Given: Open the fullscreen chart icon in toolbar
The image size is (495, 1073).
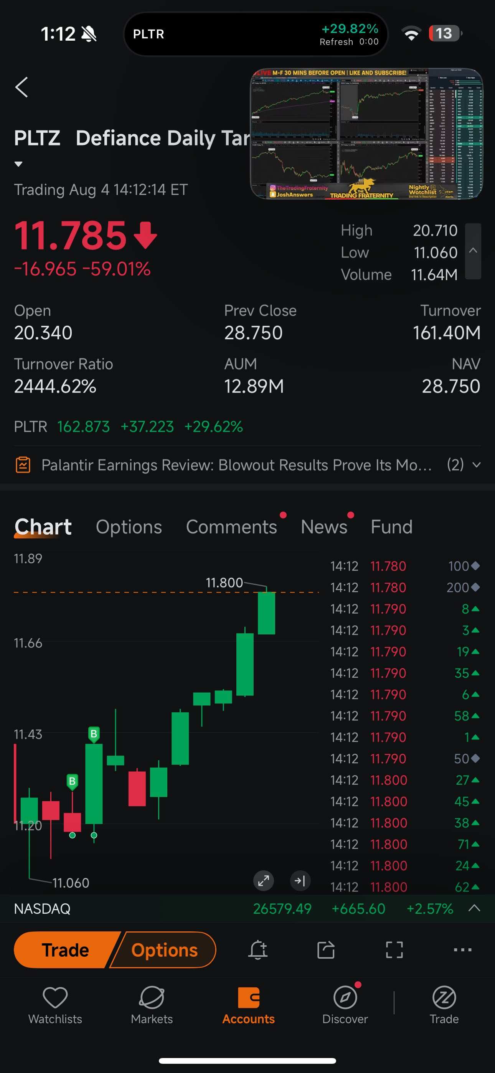Looking at the screenshot, I should pos(394,950).
